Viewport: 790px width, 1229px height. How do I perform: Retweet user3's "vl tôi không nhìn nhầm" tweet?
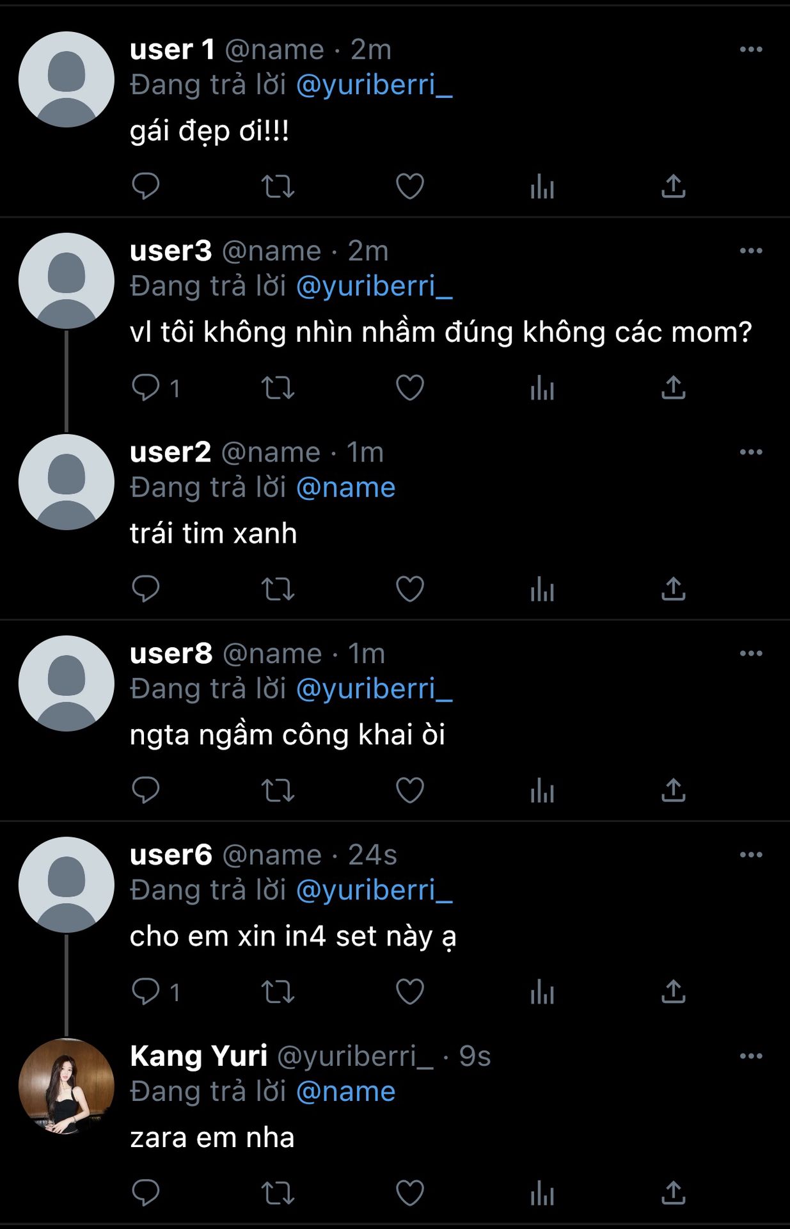click(278, 388)
